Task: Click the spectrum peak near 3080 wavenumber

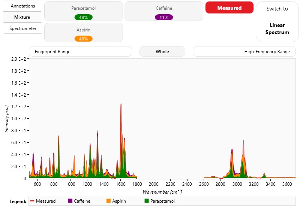Action: [243, 142]
